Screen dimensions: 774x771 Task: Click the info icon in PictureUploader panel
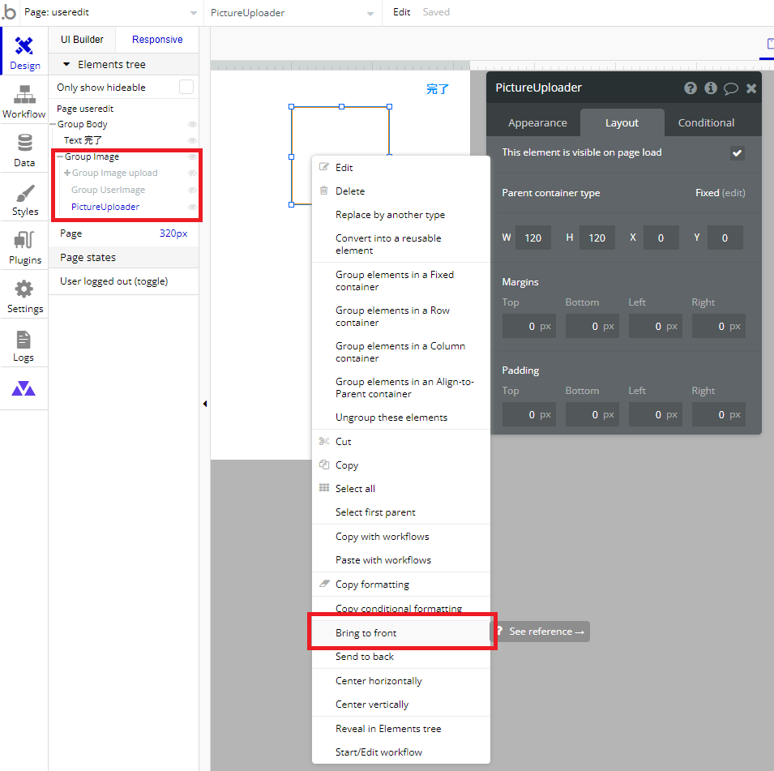click(710, 88)
